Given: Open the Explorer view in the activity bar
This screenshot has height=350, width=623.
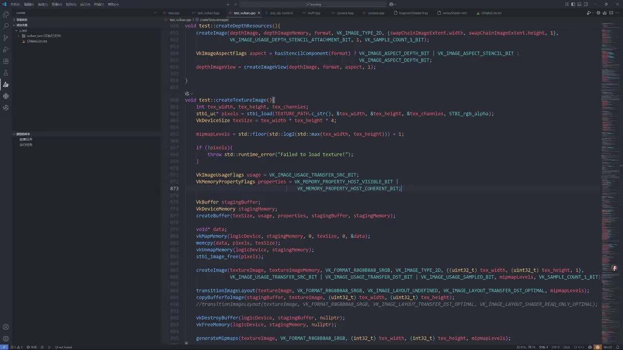Looking at the screenshot, I should pos(6,14).
